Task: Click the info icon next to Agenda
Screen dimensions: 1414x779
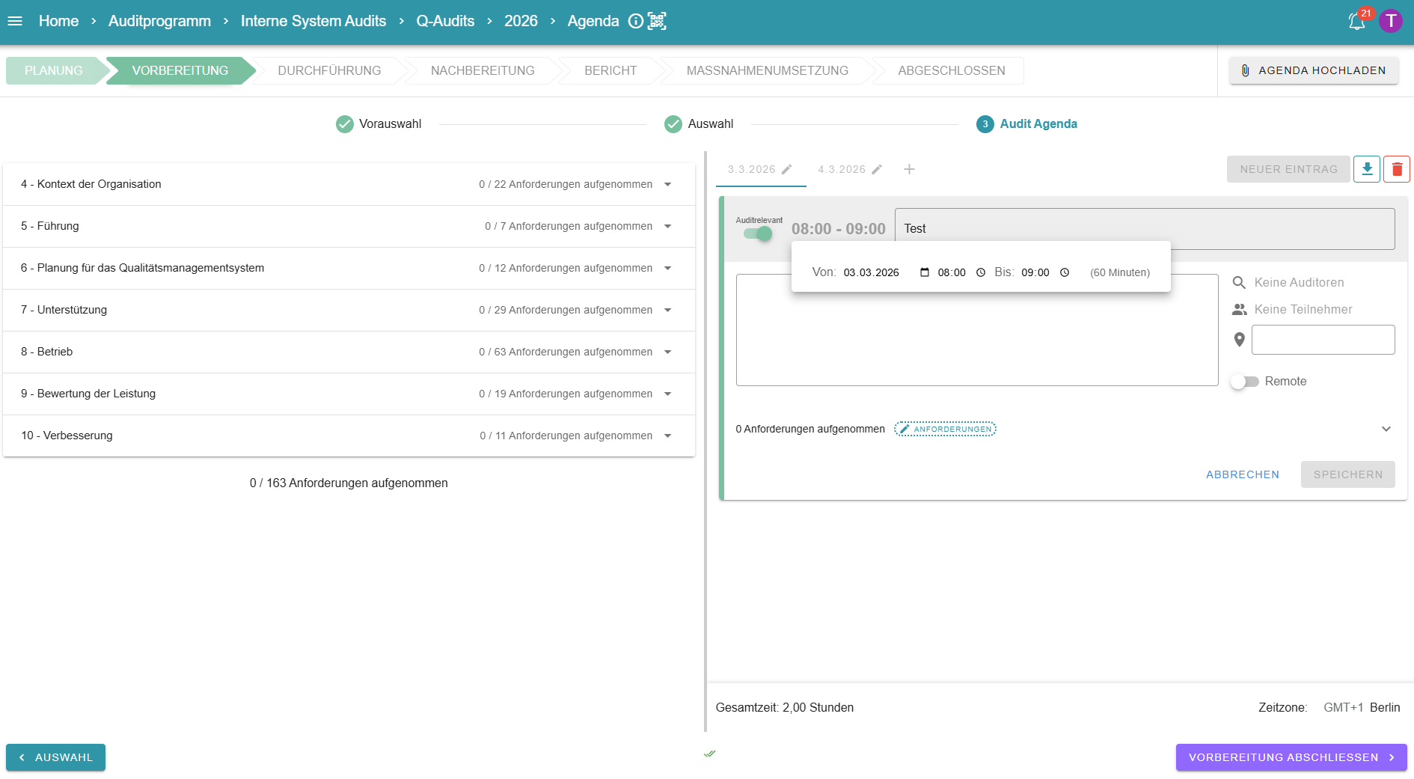Action: pos(635,21)
